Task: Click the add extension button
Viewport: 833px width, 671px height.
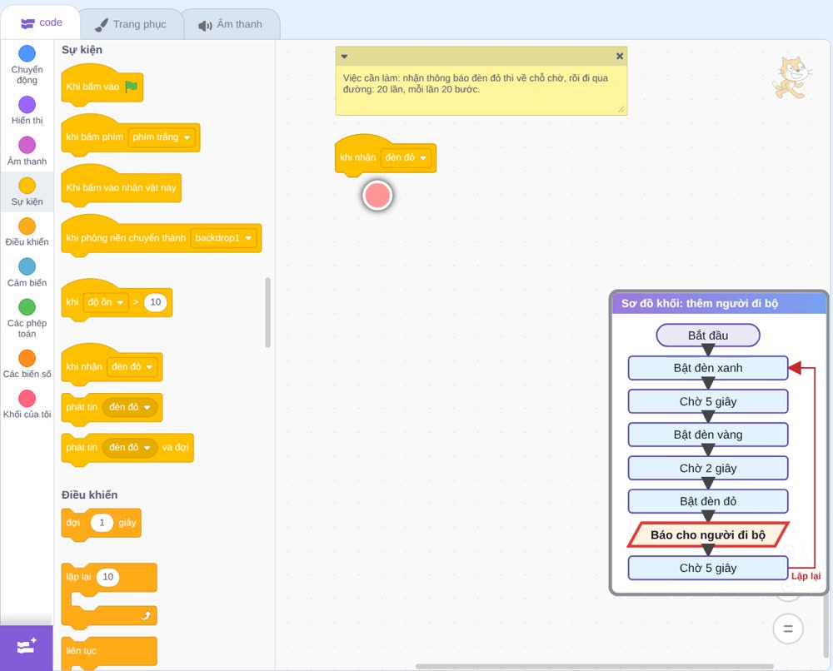Action: tap(27, 647)
